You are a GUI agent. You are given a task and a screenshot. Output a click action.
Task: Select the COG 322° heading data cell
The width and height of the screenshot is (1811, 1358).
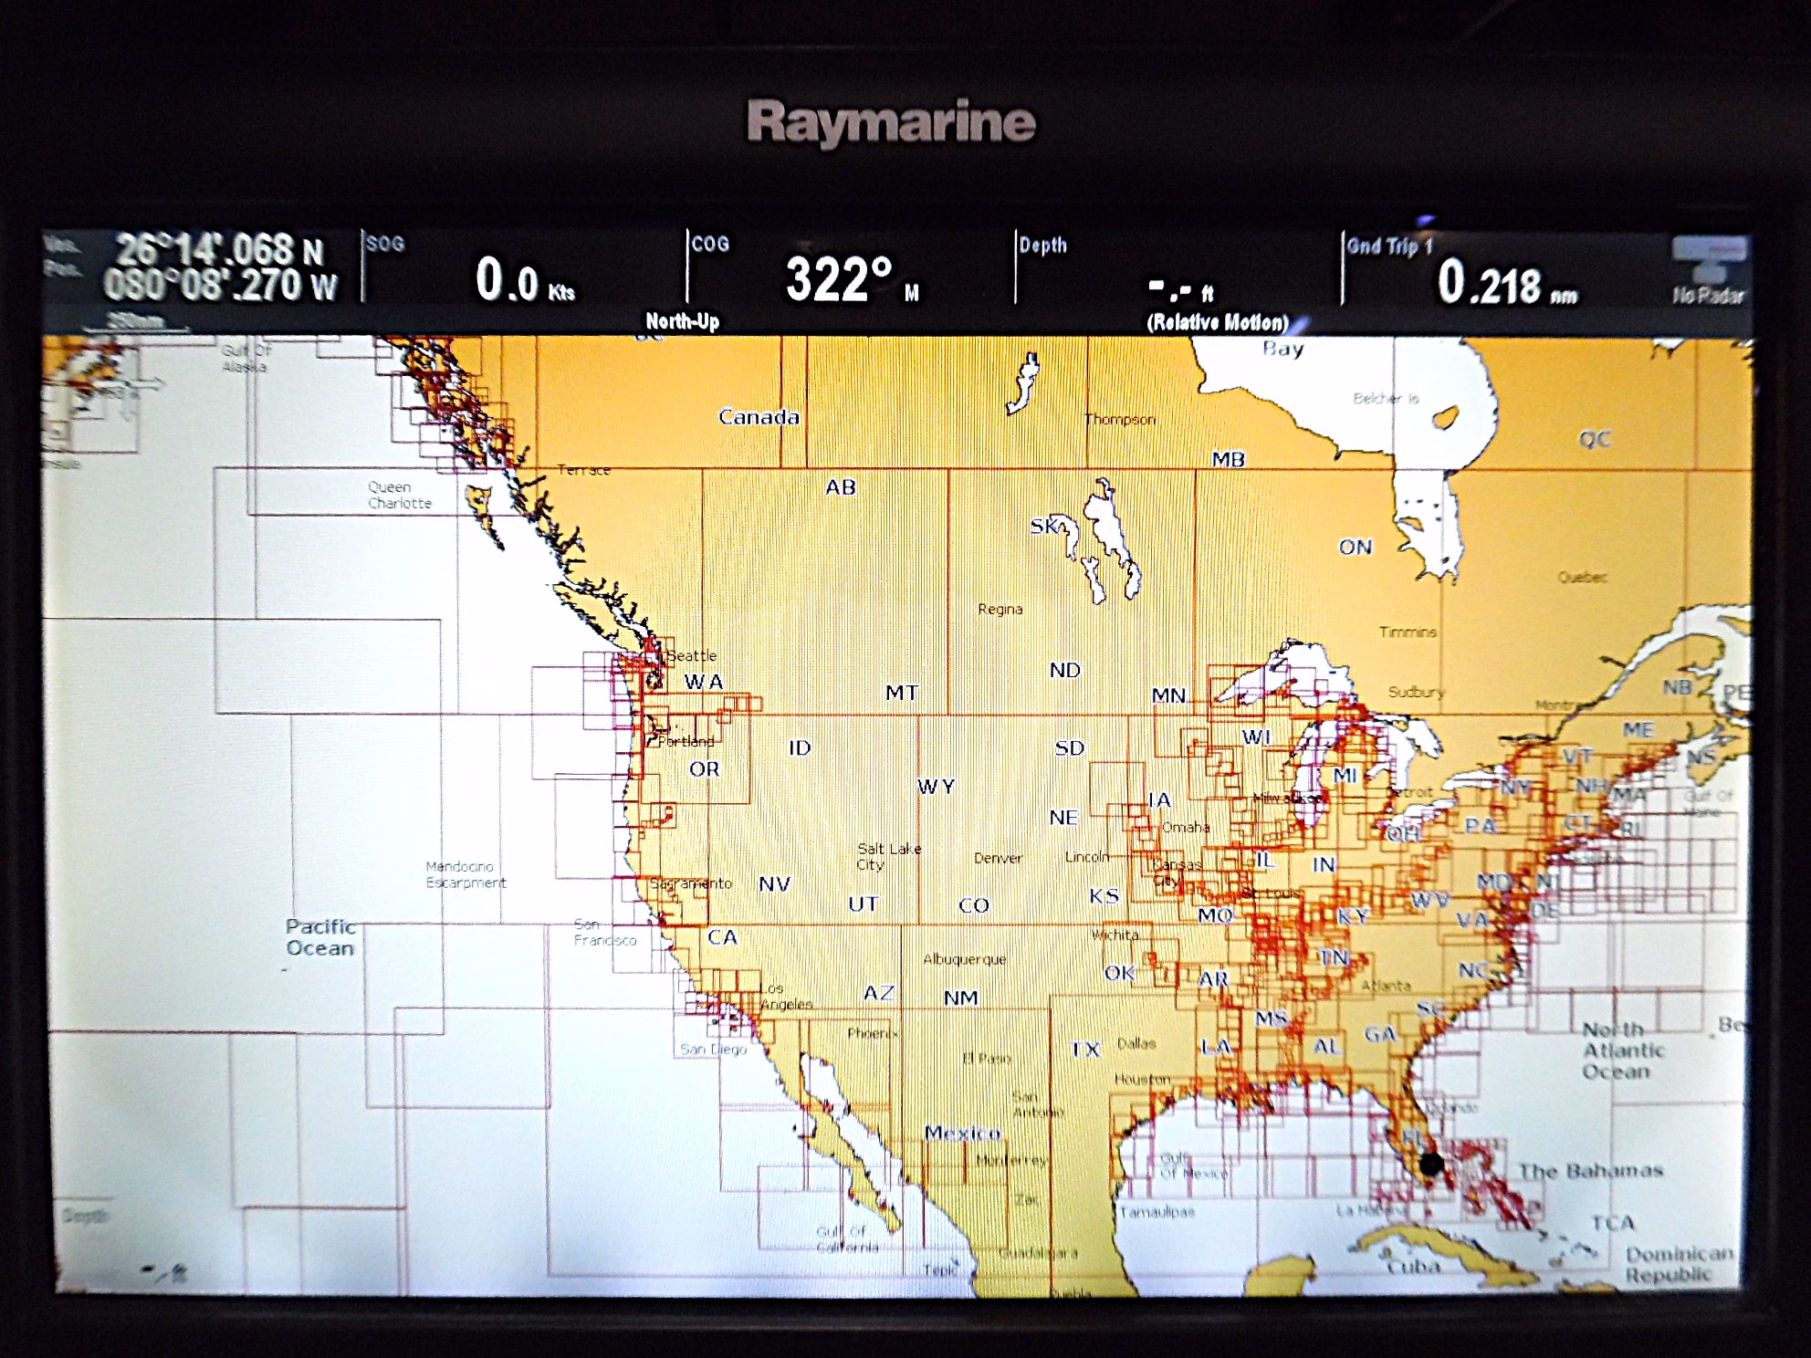pos(849,269)
